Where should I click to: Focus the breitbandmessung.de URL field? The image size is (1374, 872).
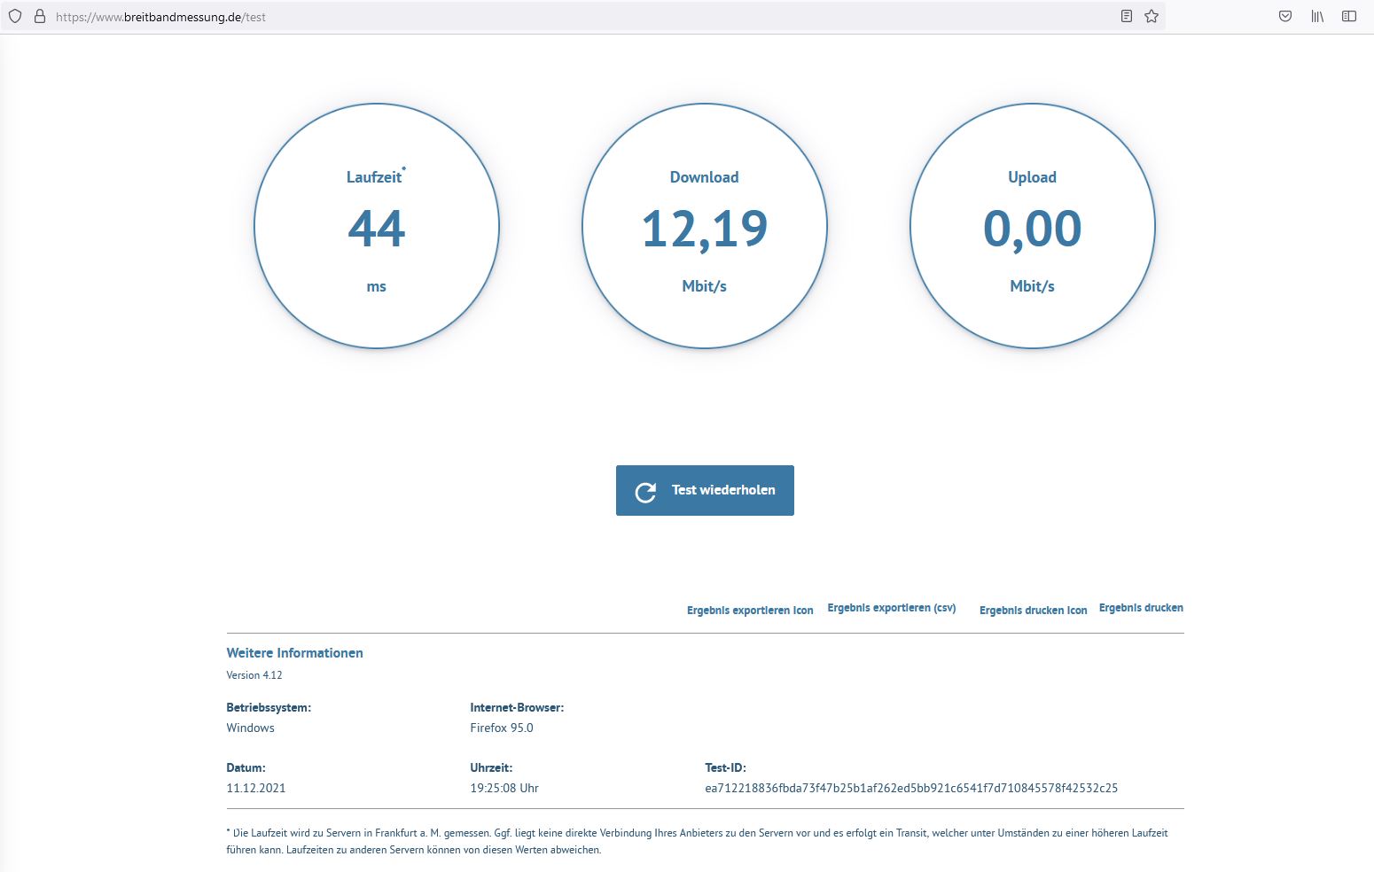pyautogui.click(x=532, y=17)
